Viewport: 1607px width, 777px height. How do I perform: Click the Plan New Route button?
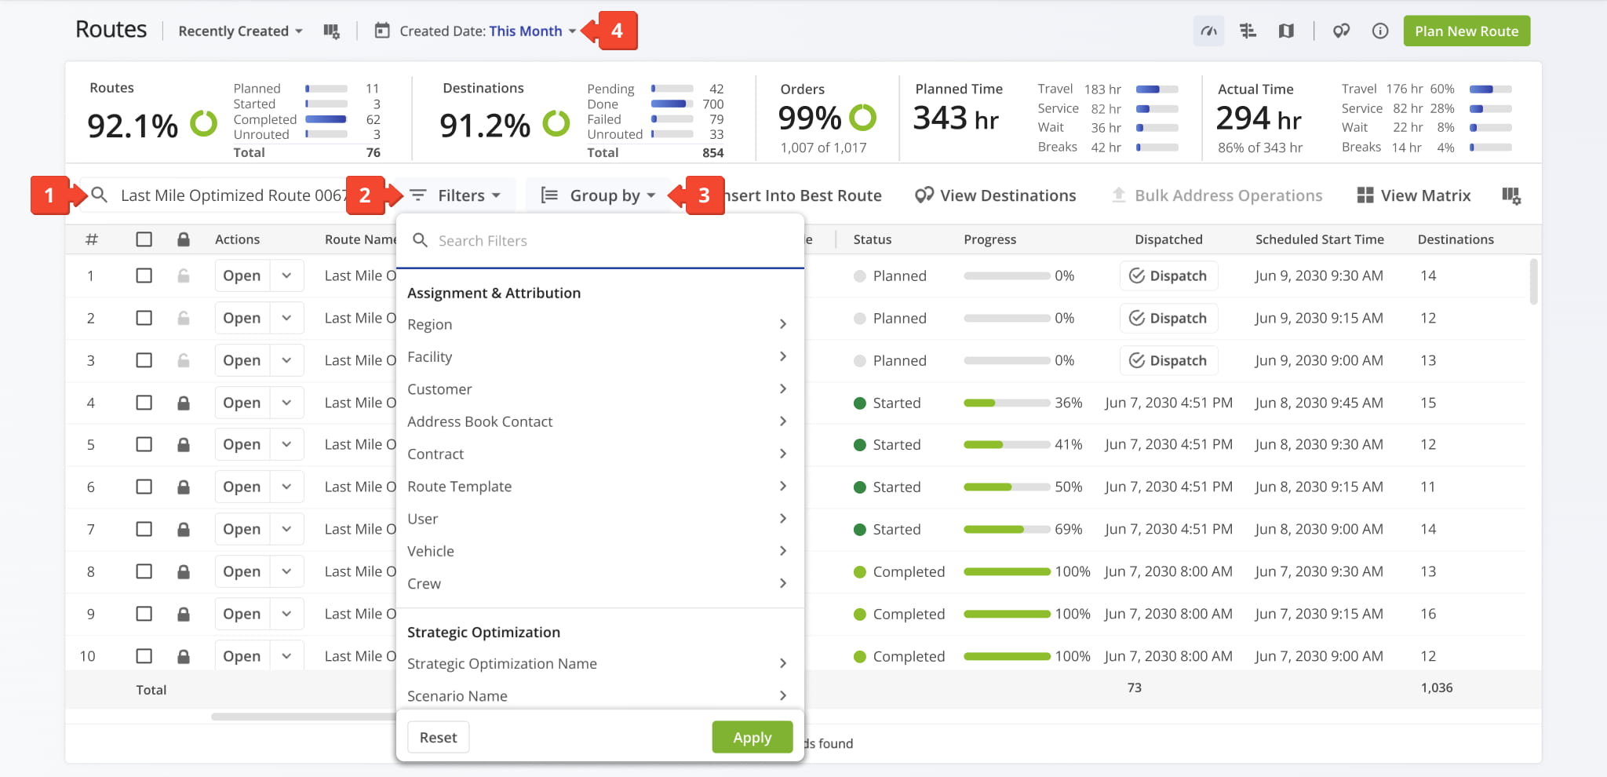(1467, 31)
